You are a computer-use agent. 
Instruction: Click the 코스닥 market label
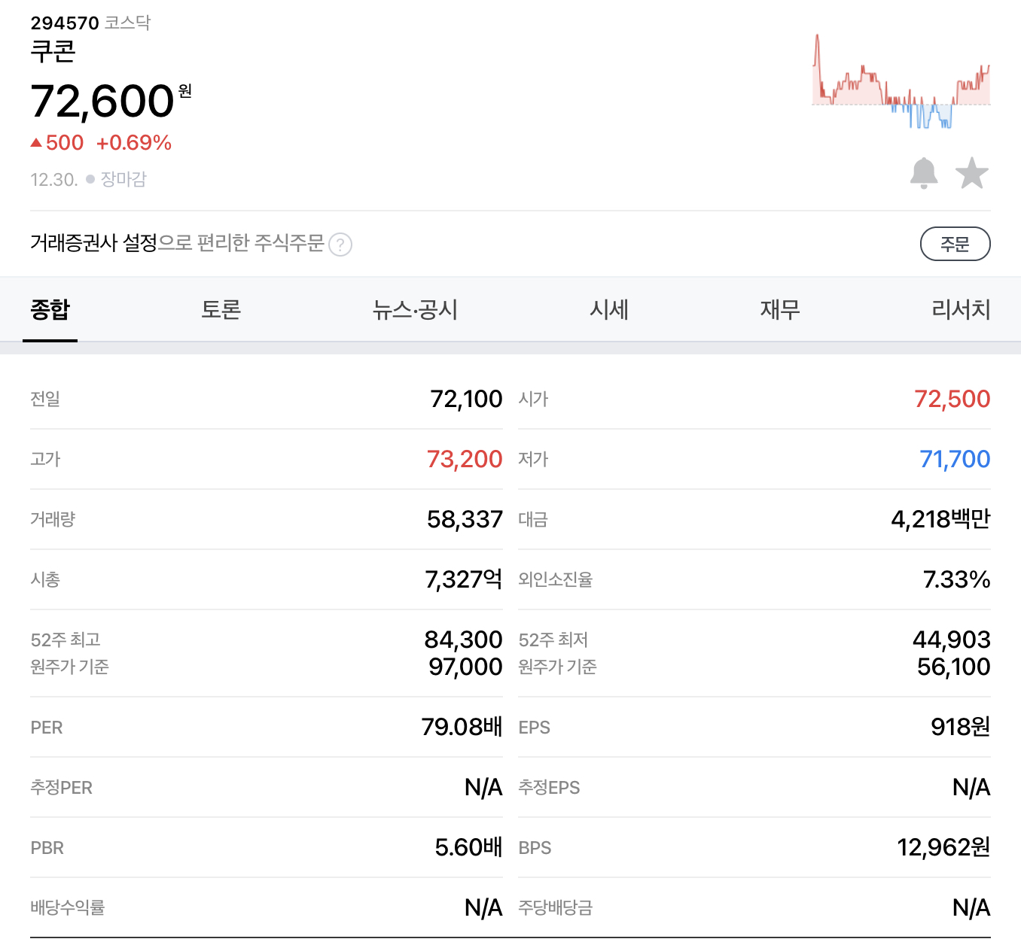tap(127, 23)
